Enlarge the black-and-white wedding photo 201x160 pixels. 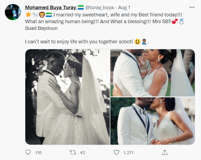pos(67,97)
